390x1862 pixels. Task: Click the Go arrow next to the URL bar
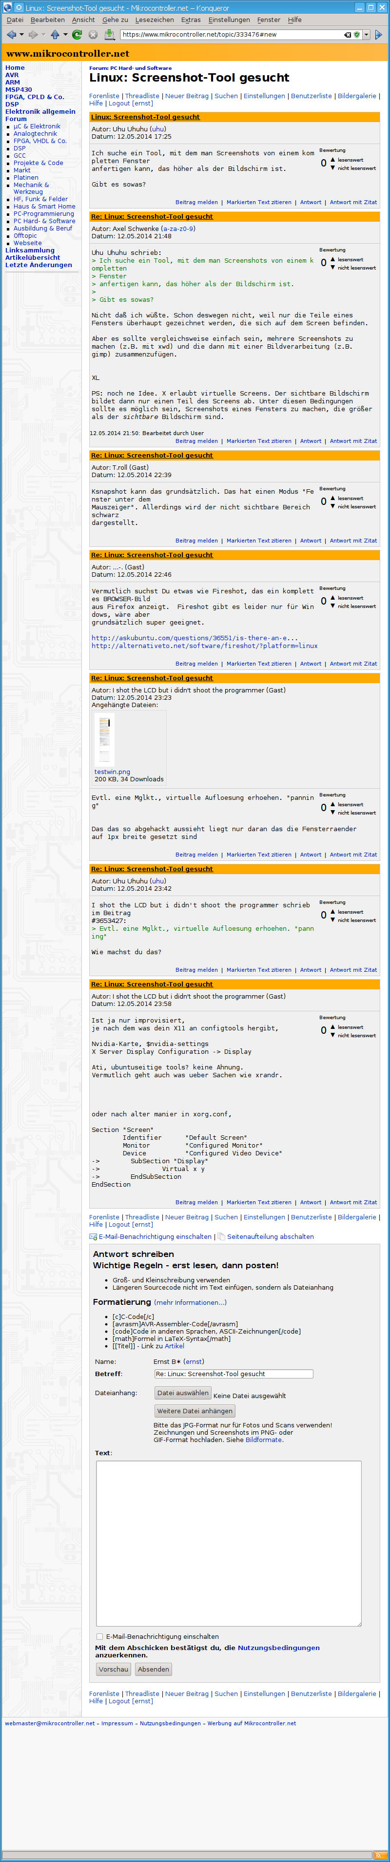(x=378, y=34)
